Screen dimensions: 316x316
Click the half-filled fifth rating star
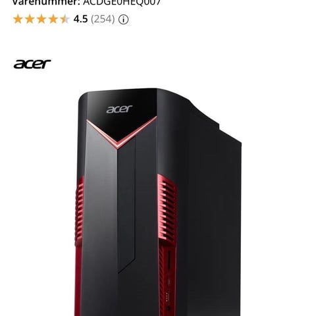(65, 19)
